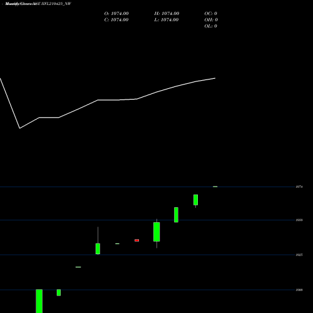The width and height of the screenshot is (313, 313).
Task: Click the 'OC: 0' value
Action: point(211,14)
